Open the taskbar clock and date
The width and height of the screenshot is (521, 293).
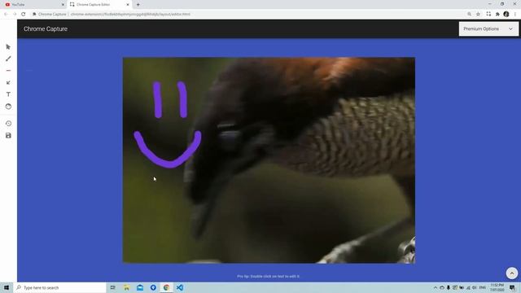(497, 287)
